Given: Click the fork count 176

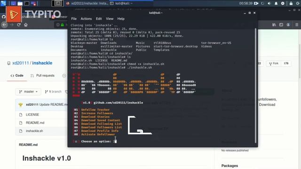Looking at the screenshot, I should [286, 63].
